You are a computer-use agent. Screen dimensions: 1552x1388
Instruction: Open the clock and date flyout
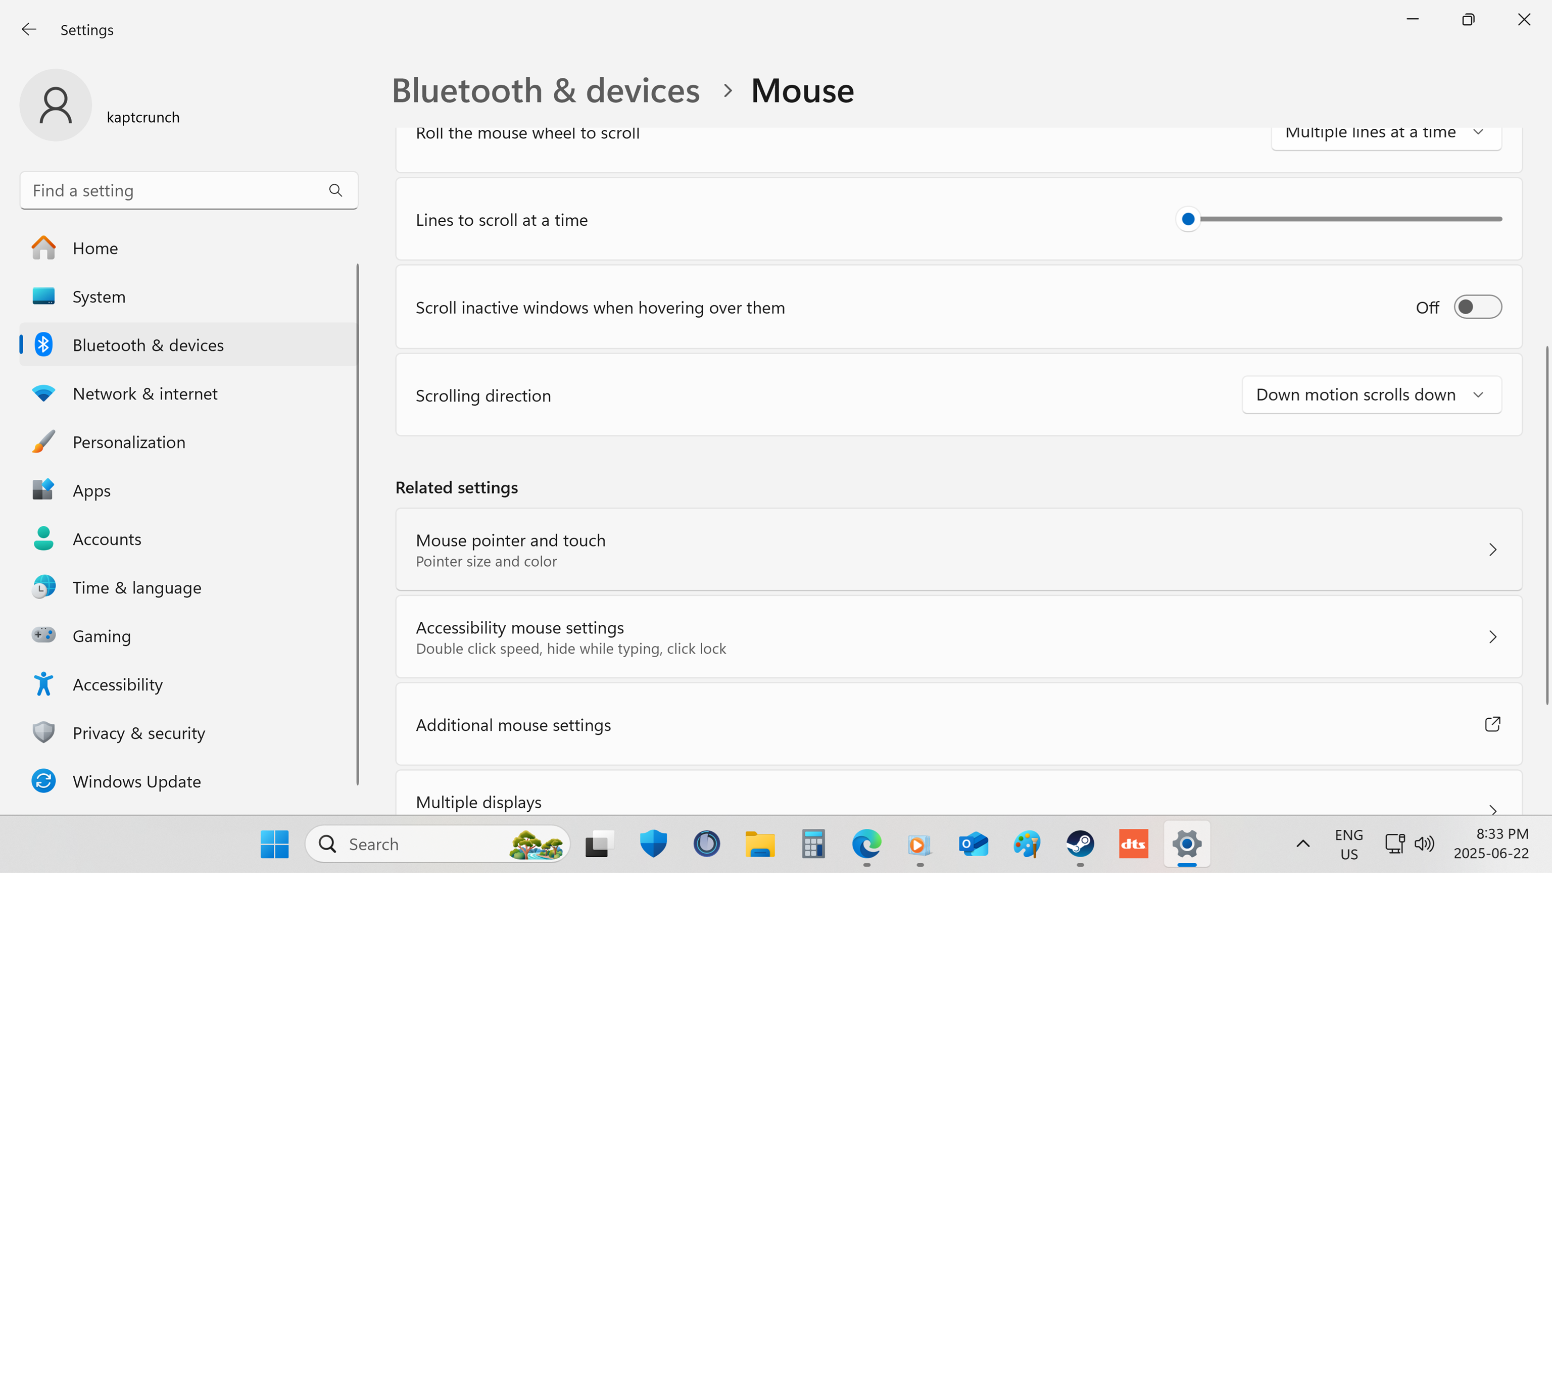pos(1491,844)
